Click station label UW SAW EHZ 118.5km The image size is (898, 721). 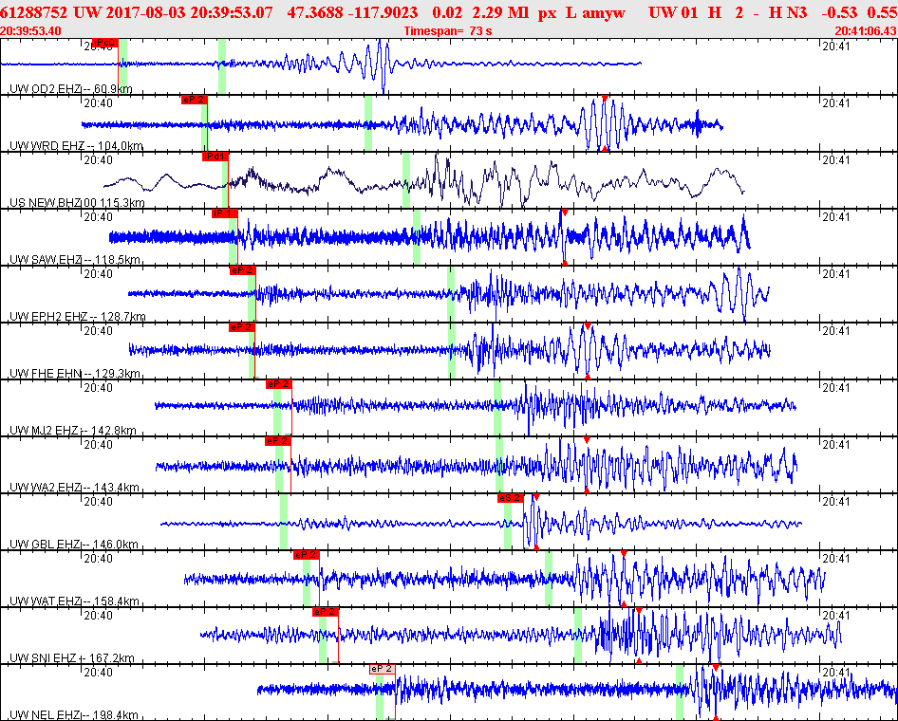[x=74, y=260]
